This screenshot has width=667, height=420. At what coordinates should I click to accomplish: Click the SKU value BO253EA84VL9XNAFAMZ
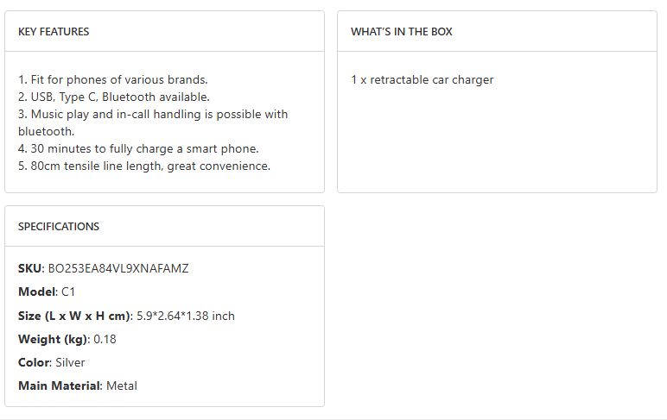[x=118, y=268]
